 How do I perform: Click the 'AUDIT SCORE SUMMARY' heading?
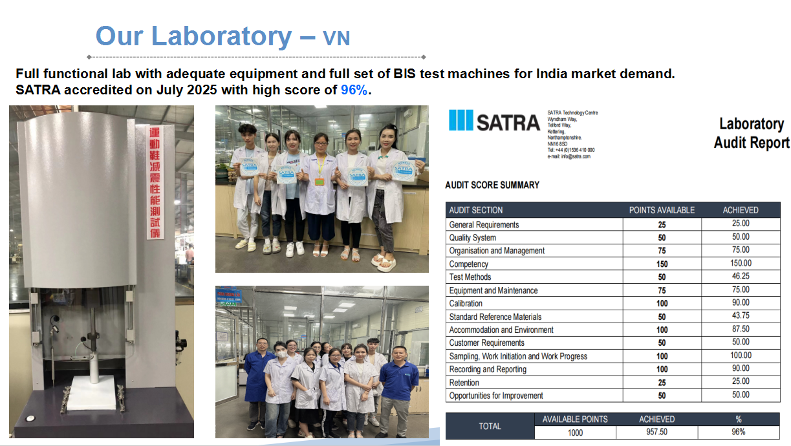(x=492, y=185)
